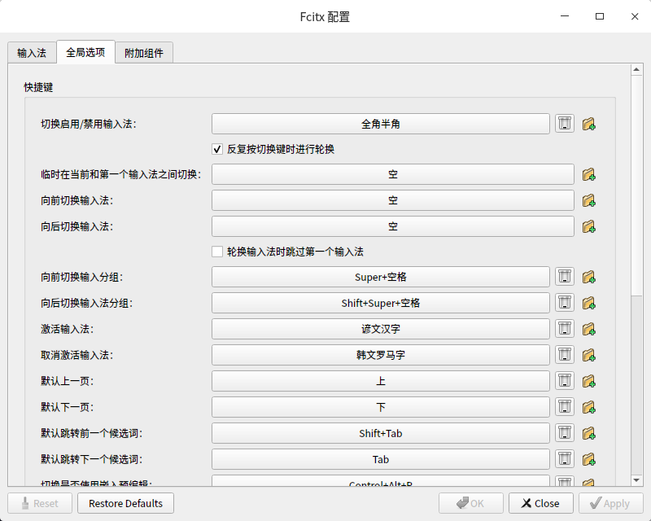Click folder-plus icon in 默认下一页 row
The width and height of the screenshot is (651, 521).
[588, 407]
